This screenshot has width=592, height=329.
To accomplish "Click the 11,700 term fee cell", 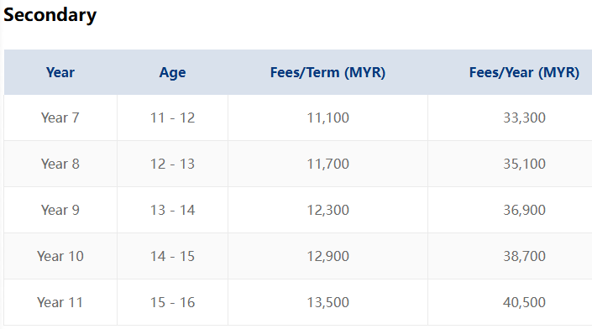I will coord(327,164).
